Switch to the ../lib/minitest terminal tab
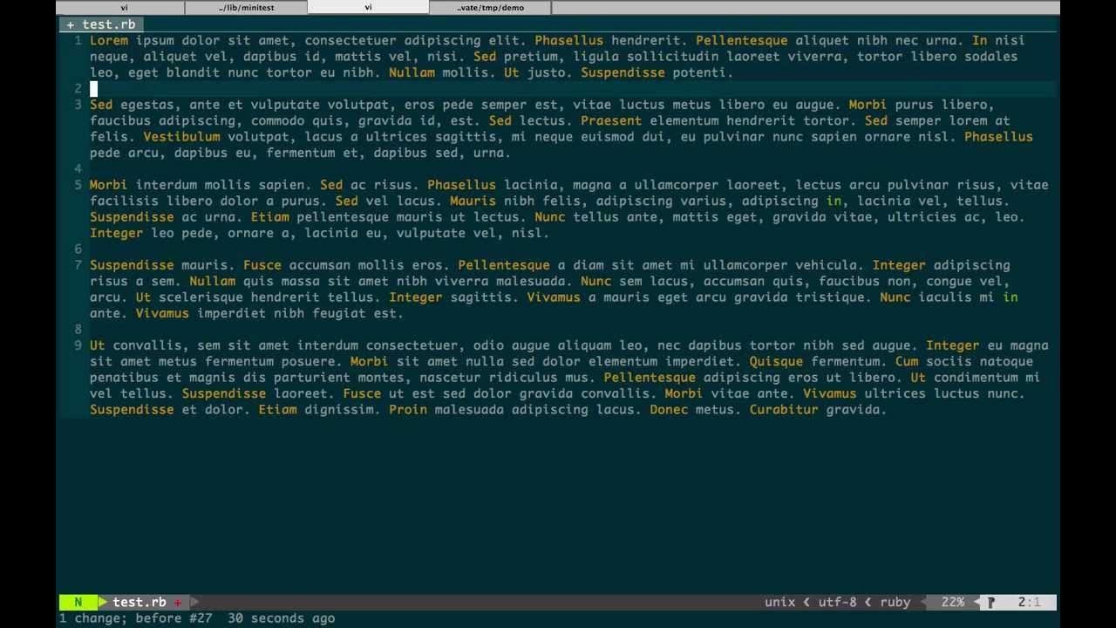The height and width of the screenshot is (628, 1116). pyautogui.click(x=246, y=7)
